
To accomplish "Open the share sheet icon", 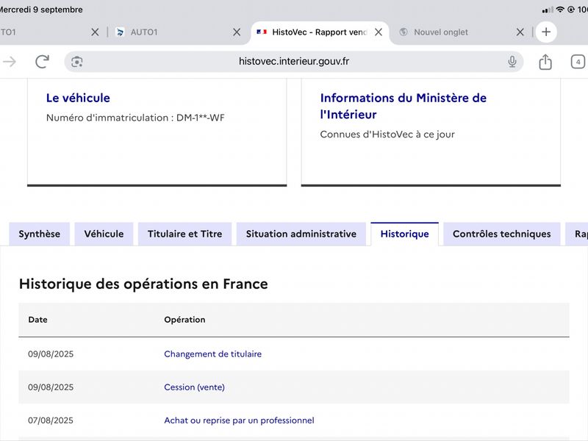I will pos(545,62).
